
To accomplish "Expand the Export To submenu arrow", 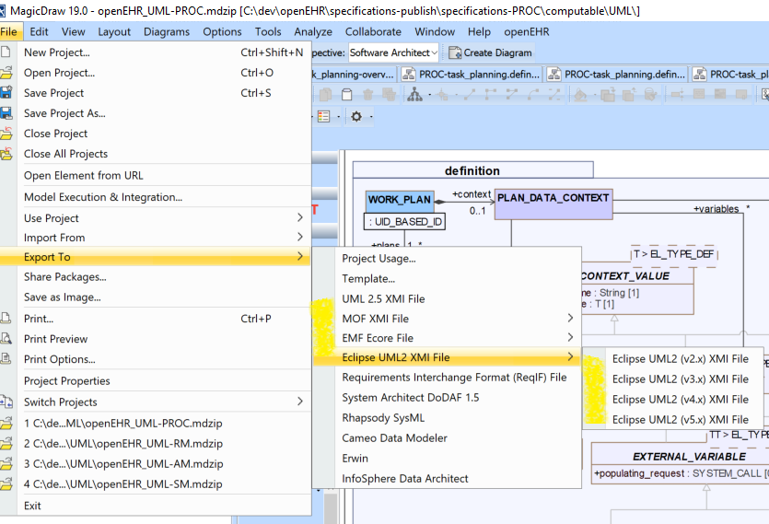I will (x=300, y=256).
